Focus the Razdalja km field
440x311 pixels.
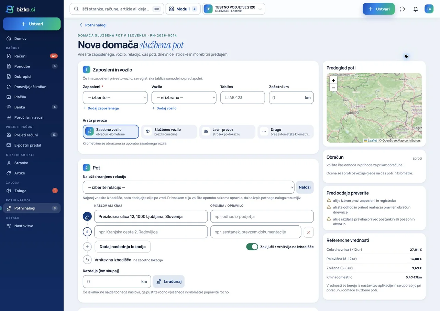click(117, 282)
